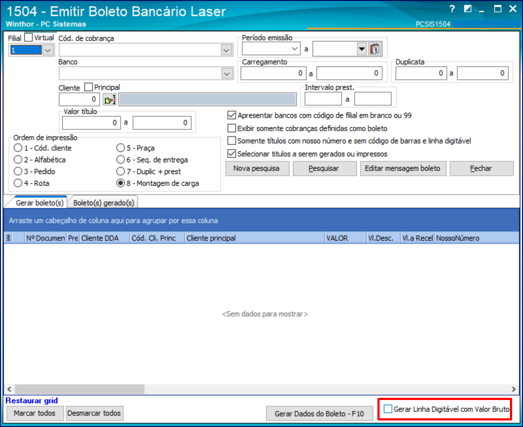Click the grid scroll right arrow
Viewport: 523px width, 427px height.
pos(514,389)
